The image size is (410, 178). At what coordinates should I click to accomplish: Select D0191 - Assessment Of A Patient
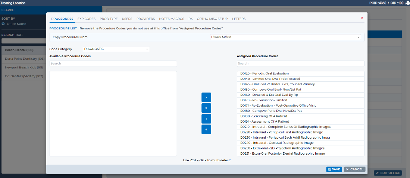tap(300, 122)
